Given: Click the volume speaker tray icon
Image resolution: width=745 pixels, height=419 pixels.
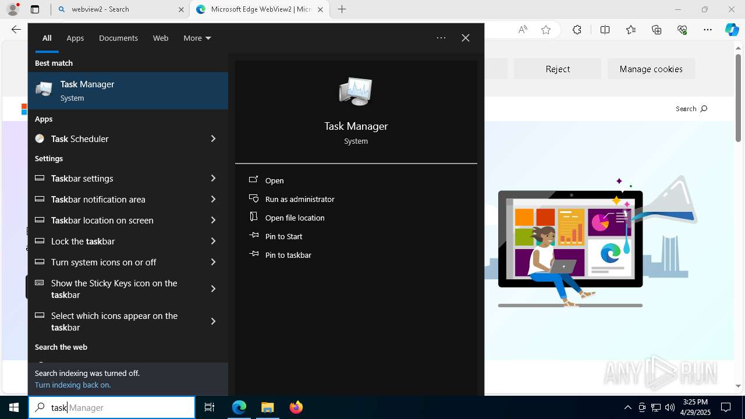Looking at the screenshot, I should tap(670, 407).
